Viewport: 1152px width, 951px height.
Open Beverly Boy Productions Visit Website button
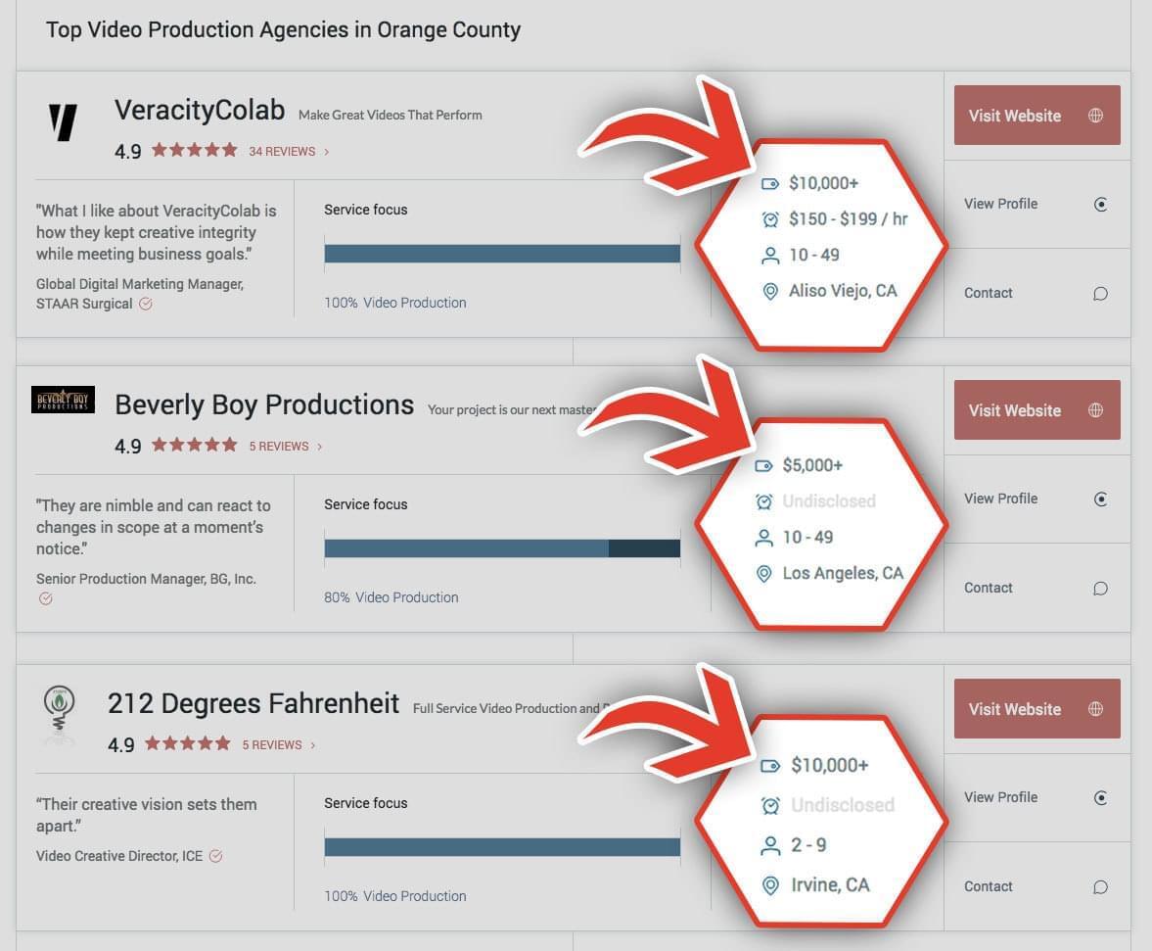tap(1037, 410)
